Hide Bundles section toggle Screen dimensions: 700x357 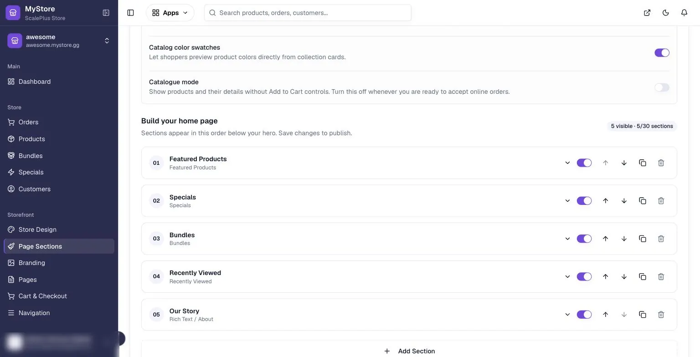584,239
